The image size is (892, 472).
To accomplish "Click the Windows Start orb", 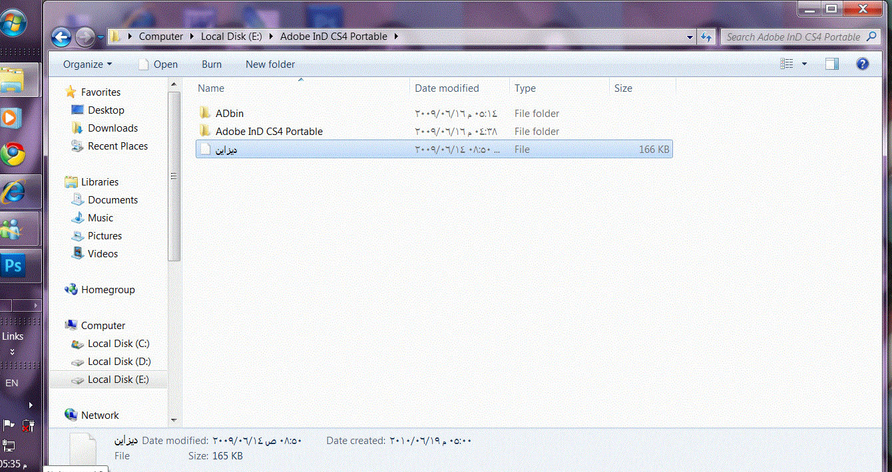I will 13,23.
